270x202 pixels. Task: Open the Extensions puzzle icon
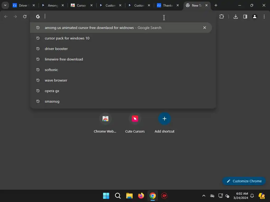pos(221,17)
